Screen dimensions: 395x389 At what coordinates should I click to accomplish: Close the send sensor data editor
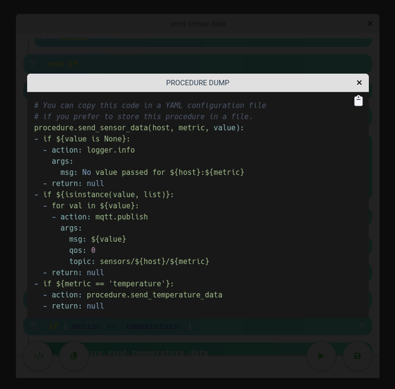[370, 23]
